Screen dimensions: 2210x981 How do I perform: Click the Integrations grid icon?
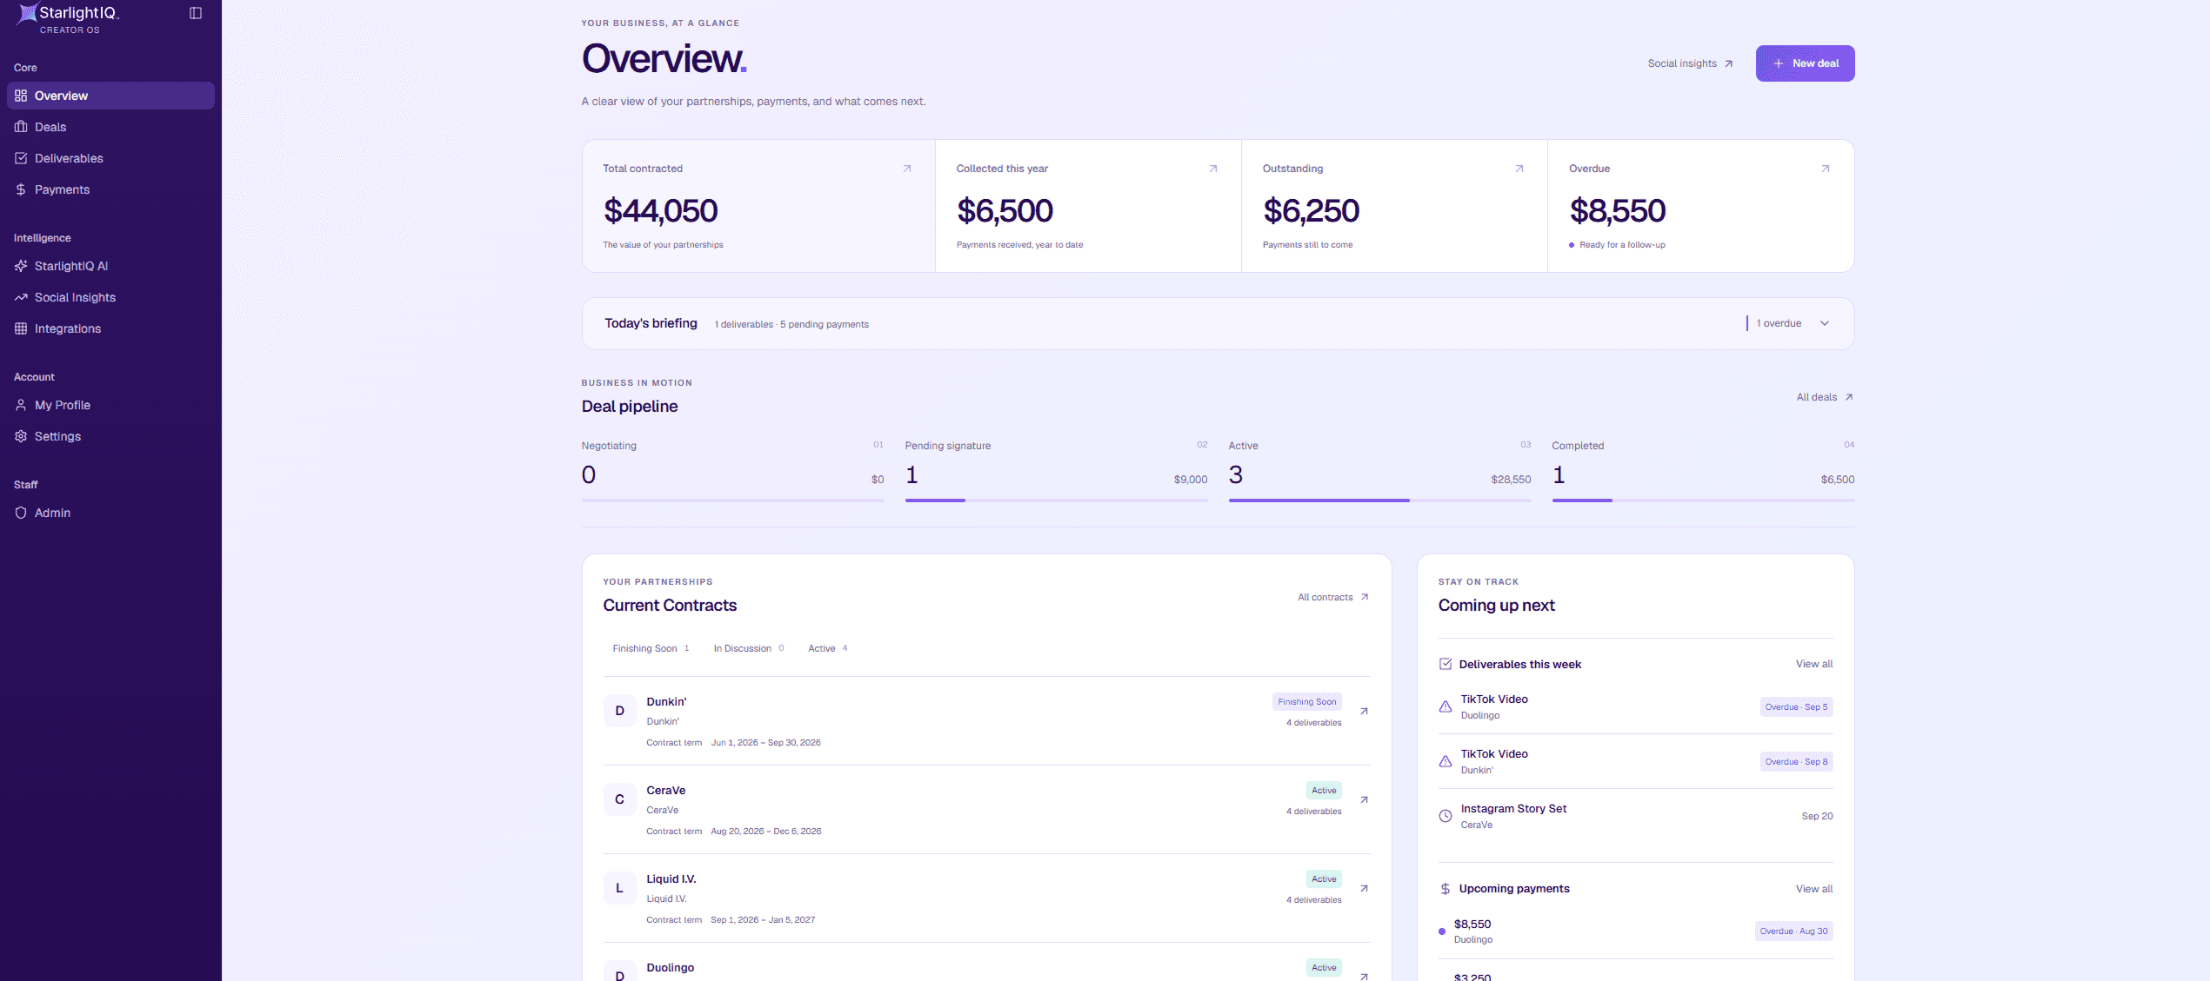tap(21, 328)
